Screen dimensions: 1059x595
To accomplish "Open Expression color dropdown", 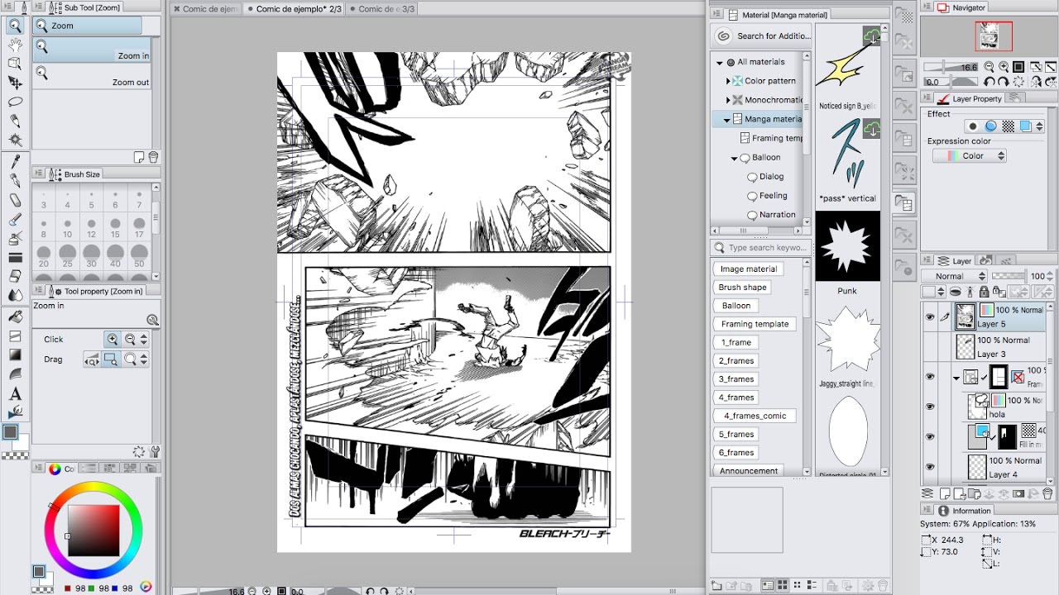I will [969, 155].
